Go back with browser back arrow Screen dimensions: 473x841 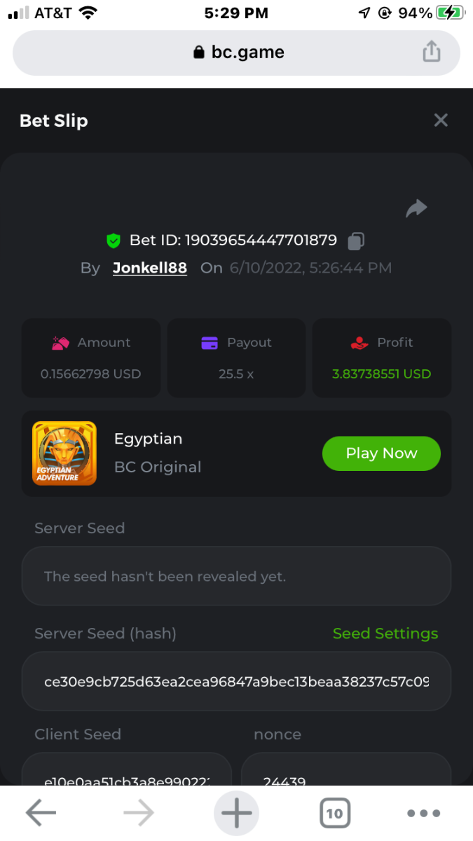click(x=41, y=813)
